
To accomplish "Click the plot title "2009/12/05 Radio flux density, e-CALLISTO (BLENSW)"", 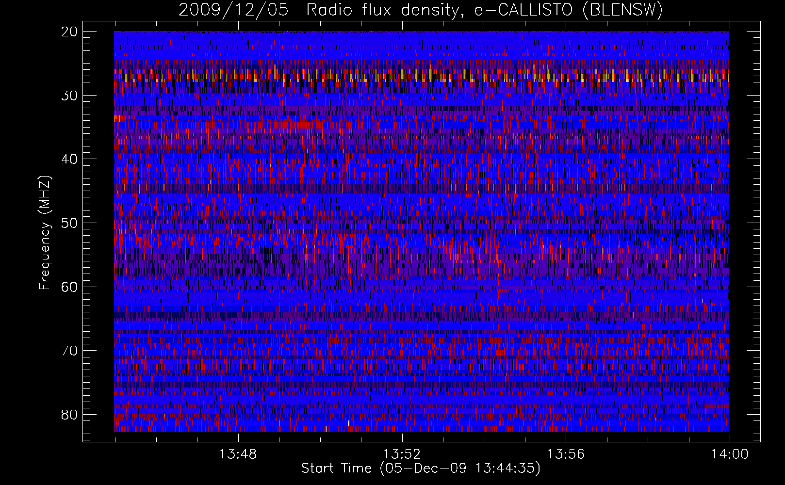I will (x=421, y=10).
